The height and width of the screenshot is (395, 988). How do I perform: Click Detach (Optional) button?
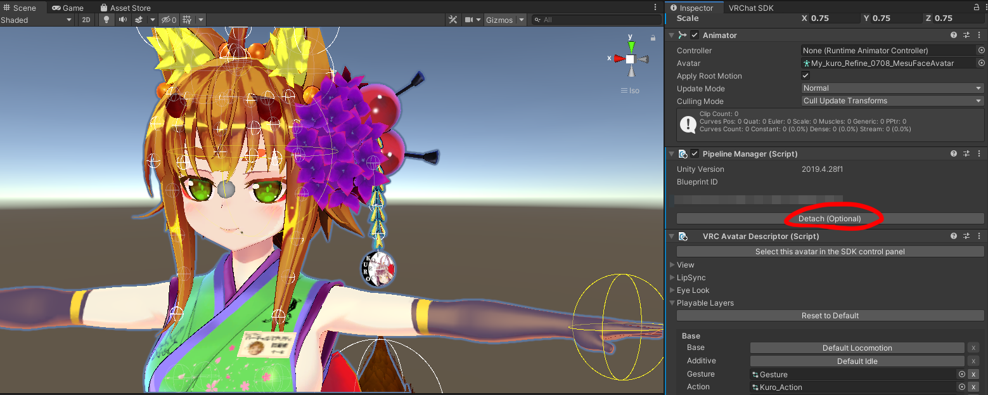(830, 219)
